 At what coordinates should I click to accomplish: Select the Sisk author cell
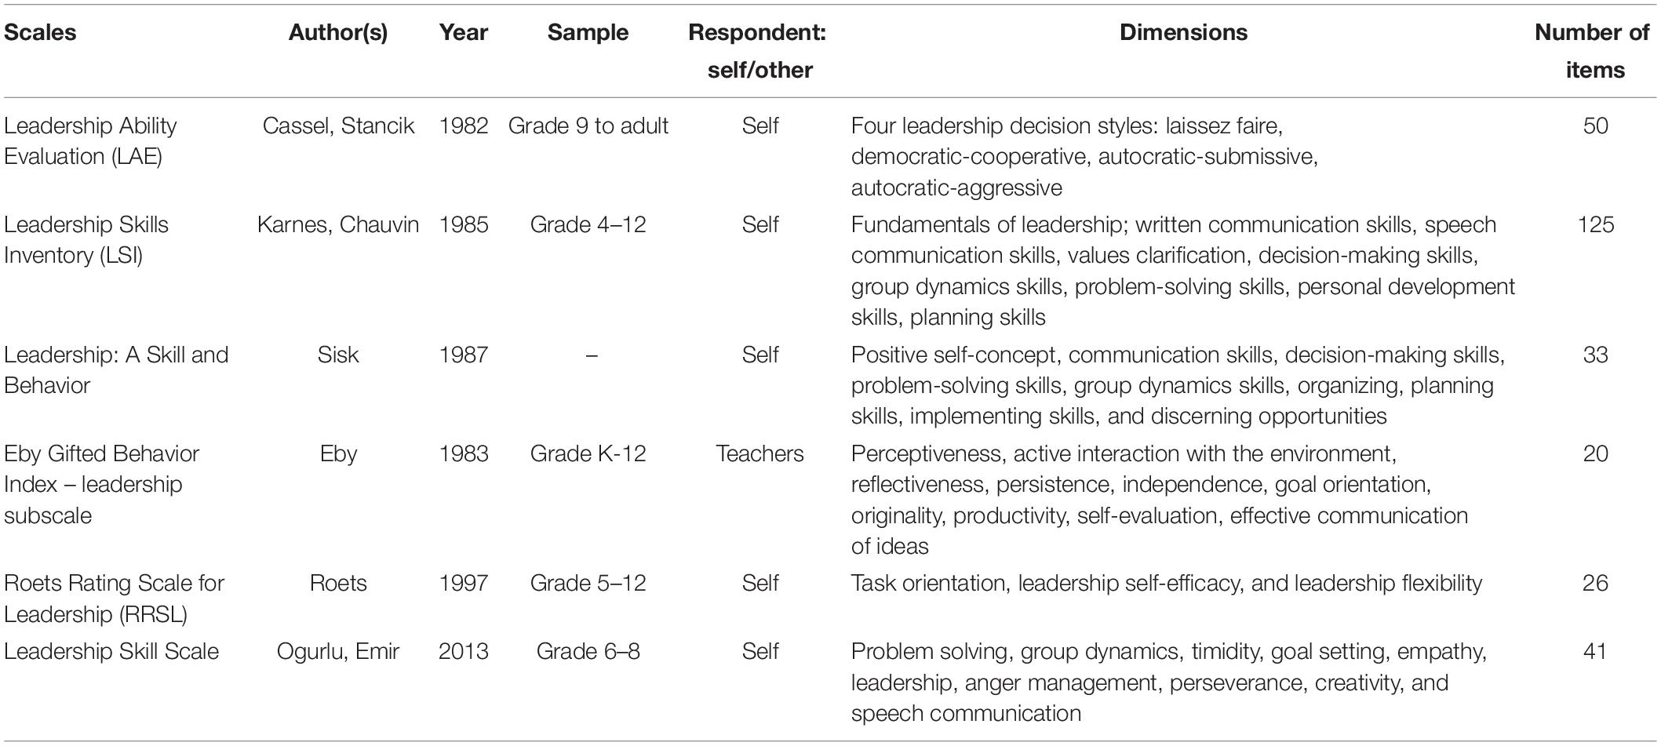pos(338,355)
